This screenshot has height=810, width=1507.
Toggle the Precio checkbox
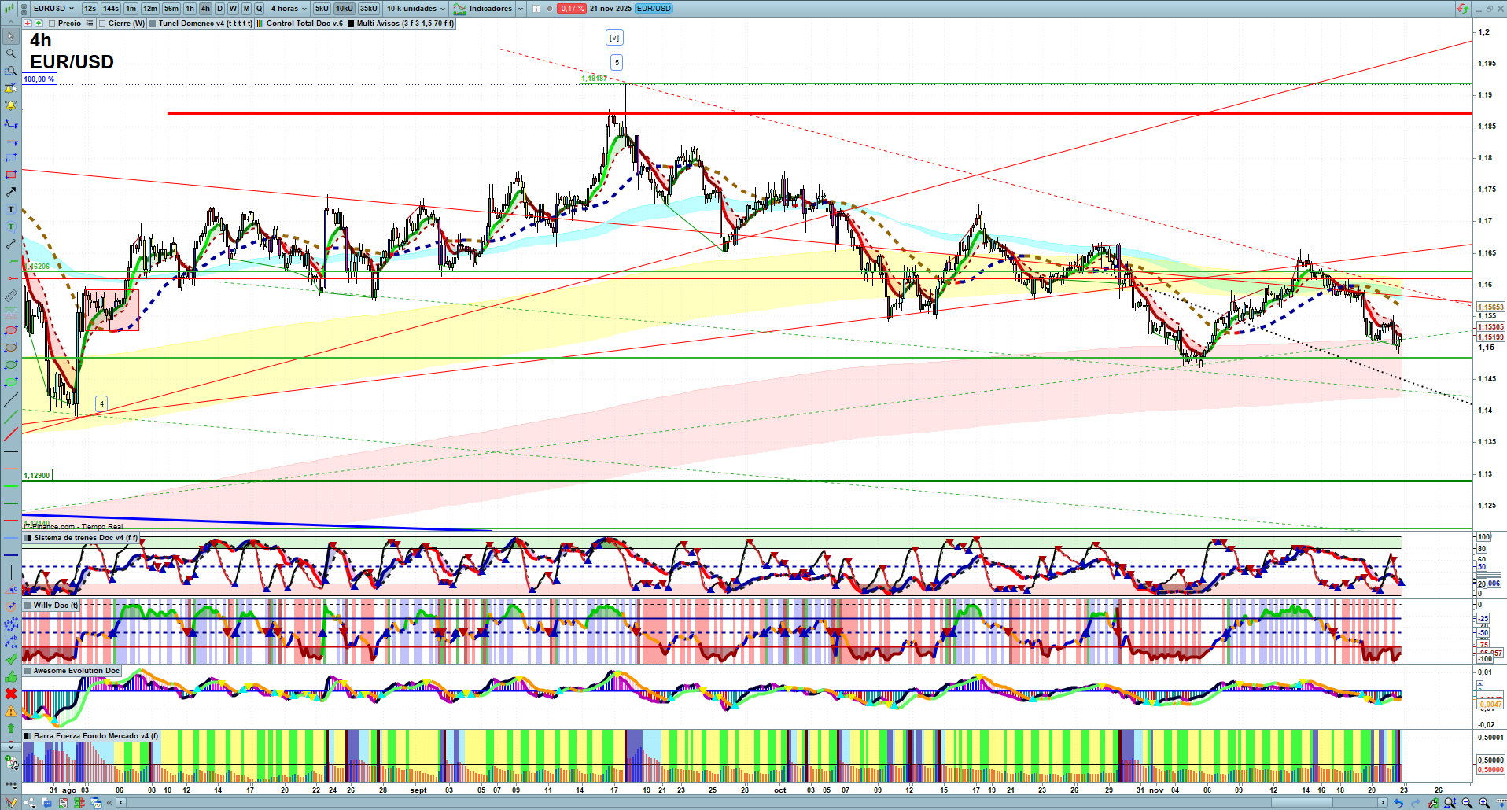[52, 24]
